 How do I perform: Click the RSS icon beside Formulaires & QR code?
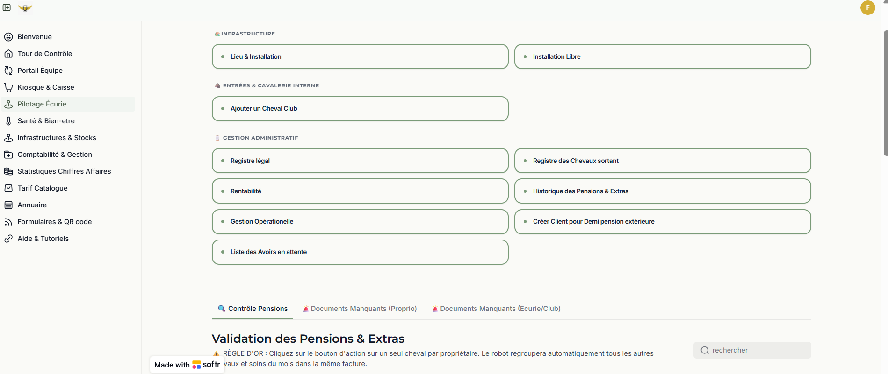pyautogui.click(x=8, y=222)
